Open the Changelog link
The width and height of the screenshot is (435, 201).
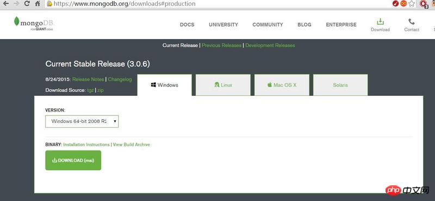tap(120, 79)
